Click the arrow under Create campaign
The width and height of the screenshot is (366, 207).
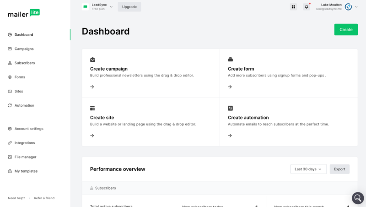92,87
